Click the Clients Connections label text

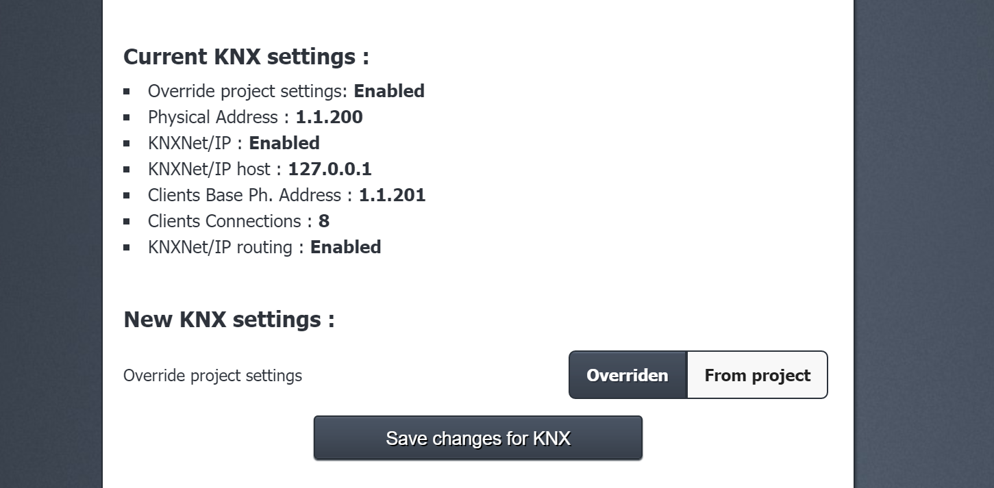coord(224,221)
